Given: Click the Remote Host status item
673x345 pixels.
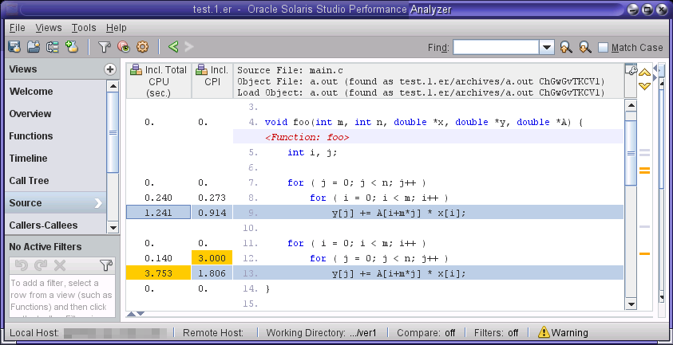Looking at the screenshot, I should point(213,332).
